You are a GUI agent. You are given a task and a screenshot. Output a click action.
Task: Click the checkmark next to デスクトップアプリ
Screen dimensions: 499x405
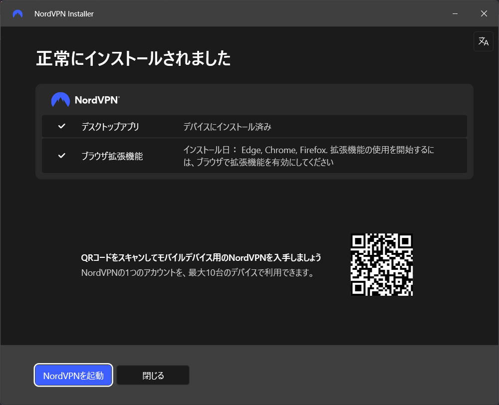coord(61,127)
